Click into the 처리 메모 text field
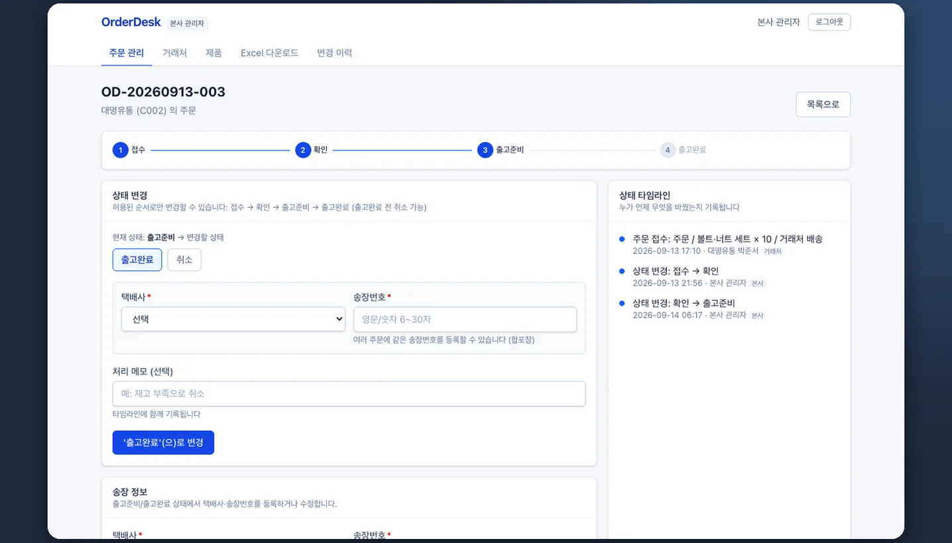 [x=349, y=394]
